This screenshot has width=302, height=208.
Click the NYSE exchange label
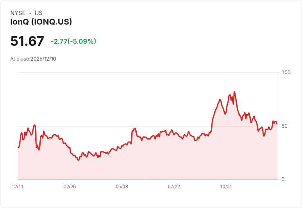18,13
